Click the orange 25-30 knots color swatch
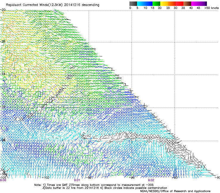The width and height of the screenshot is (220, 193). pyautogui.click(x=172, y=4)
